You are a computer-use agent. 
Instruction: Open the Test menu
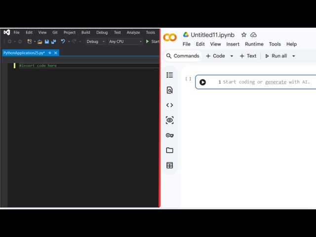click(118, 33)
